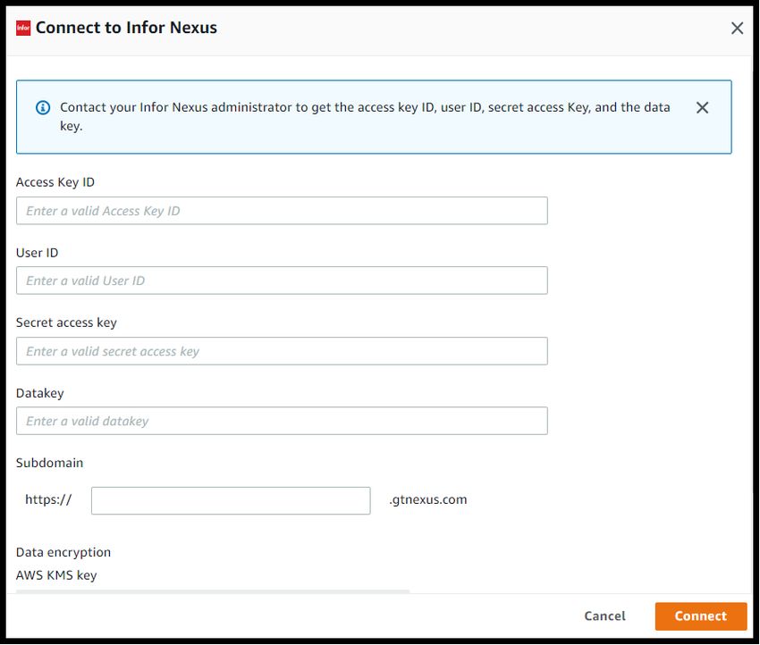
Task: Click the 'AWS KMS key' label
Action: point(56,575)
